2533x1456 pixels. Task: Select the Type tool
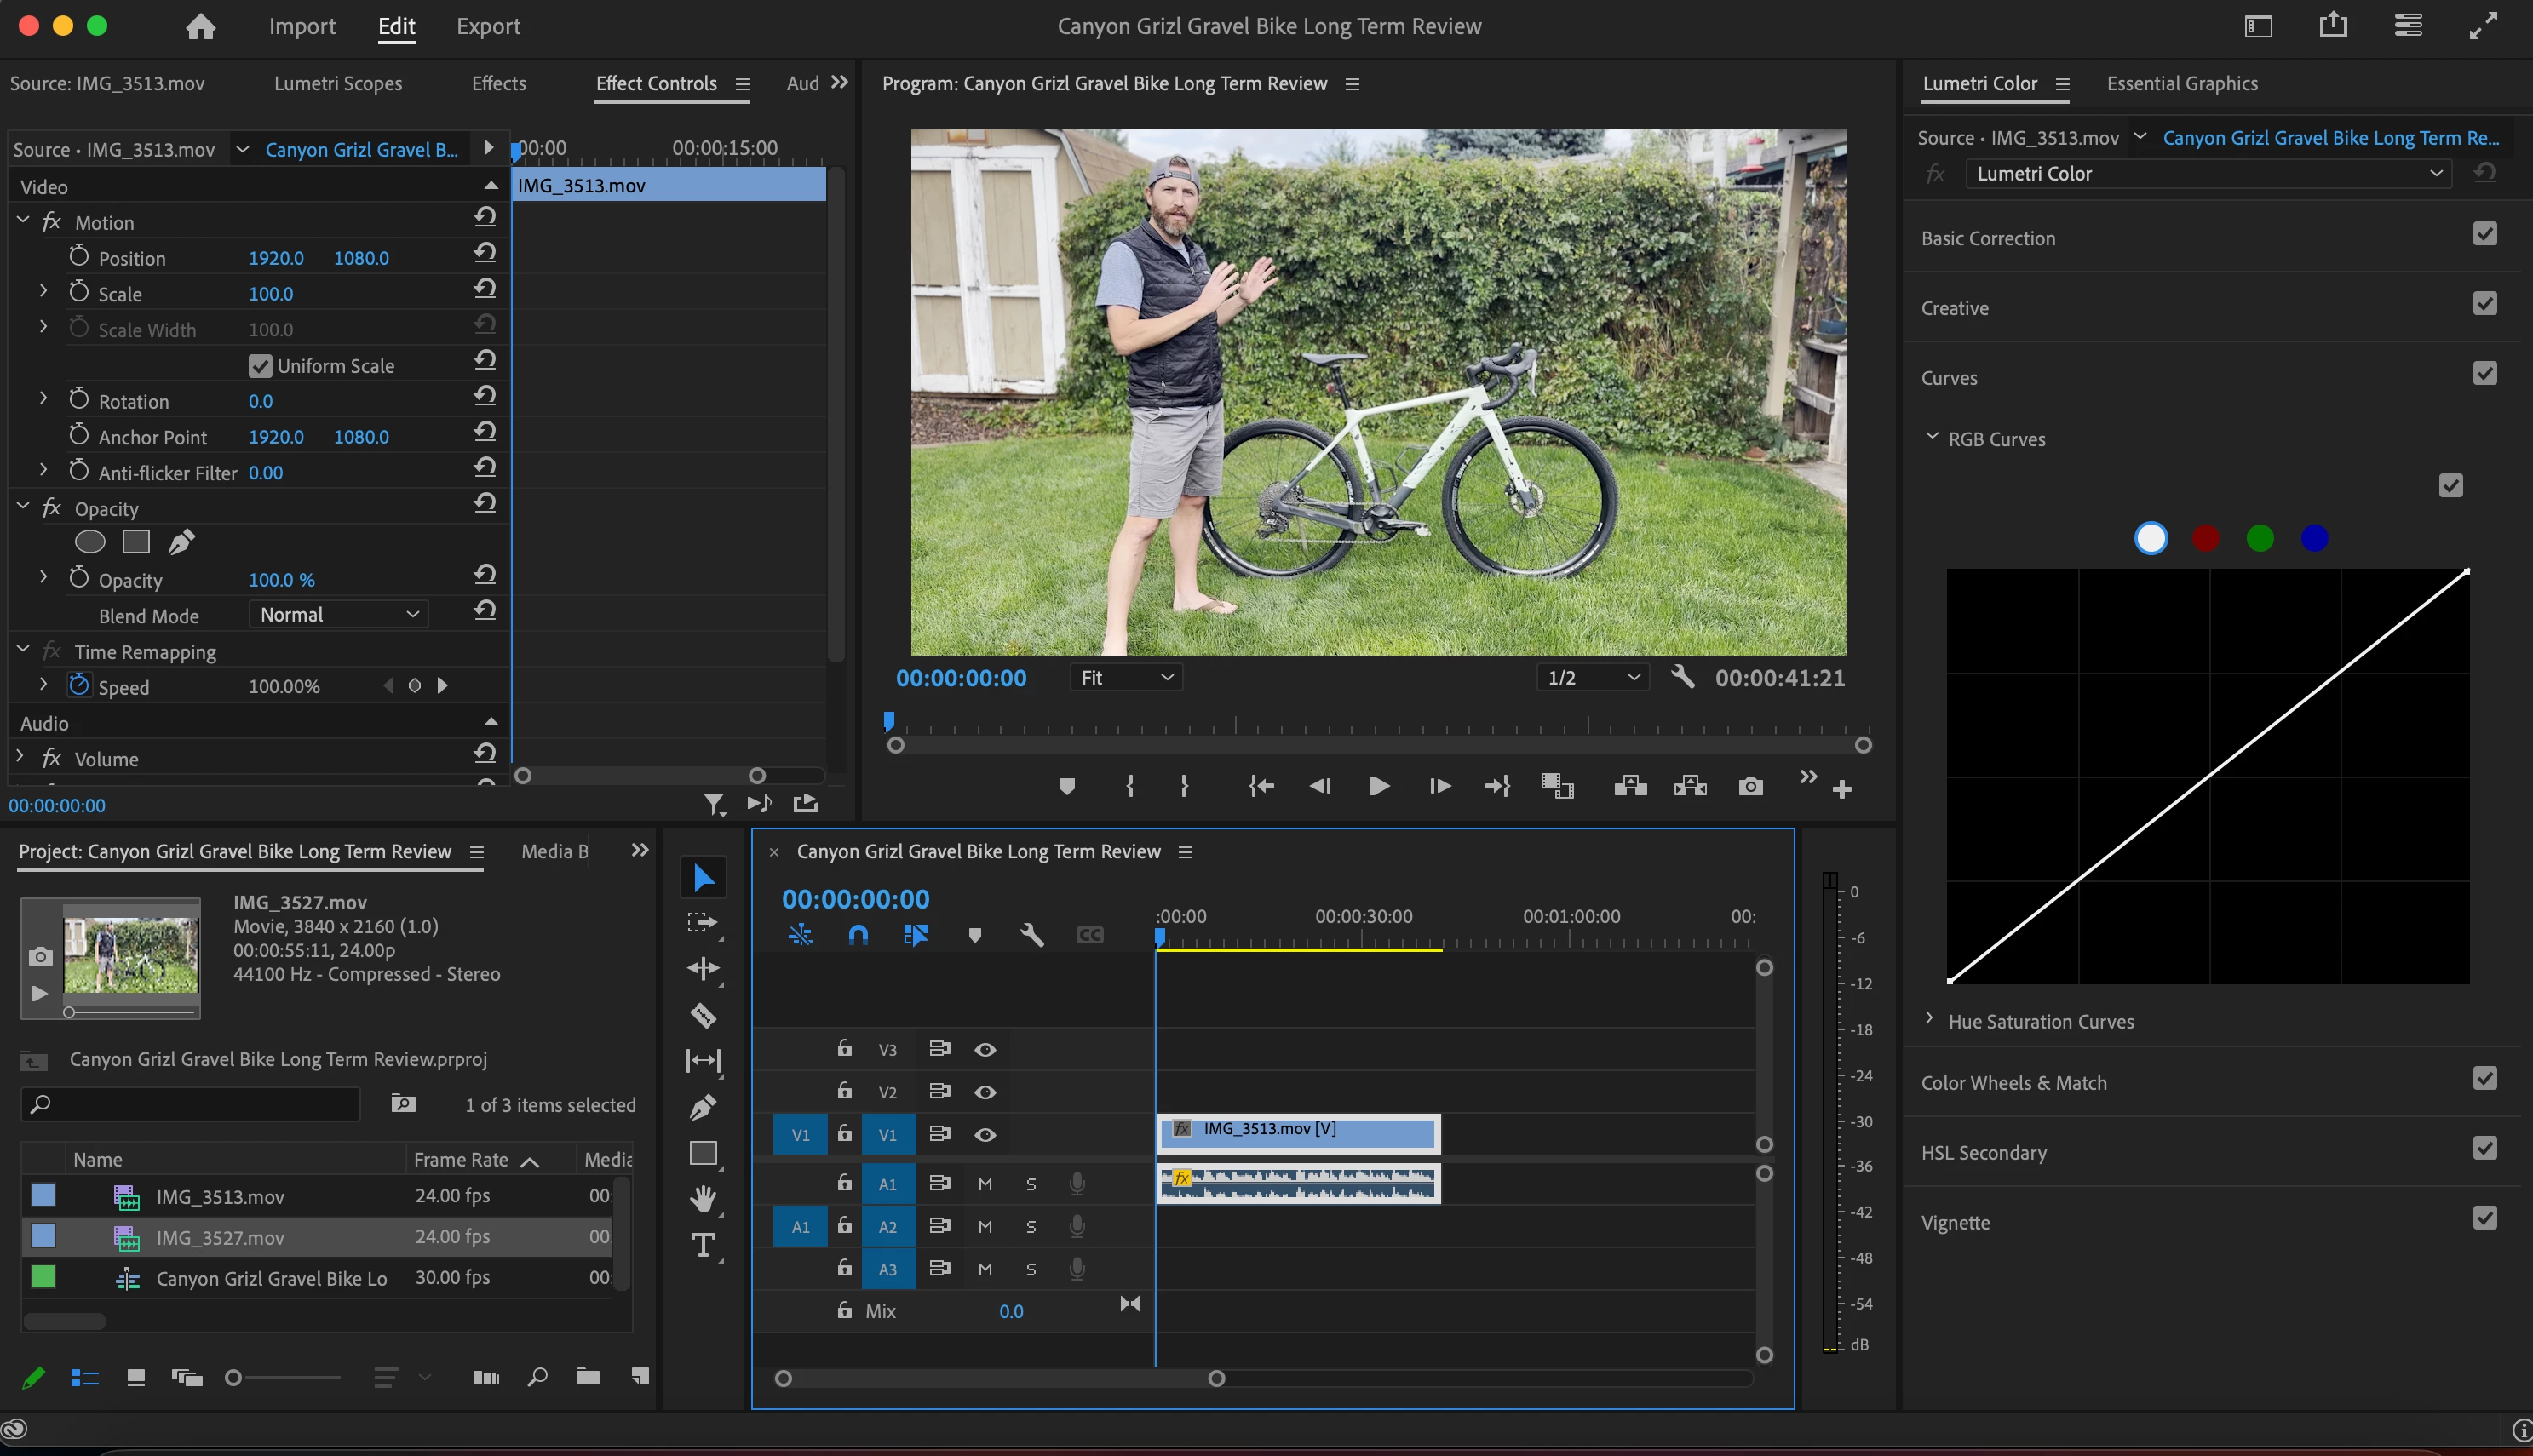click(x=703, y=1246)
